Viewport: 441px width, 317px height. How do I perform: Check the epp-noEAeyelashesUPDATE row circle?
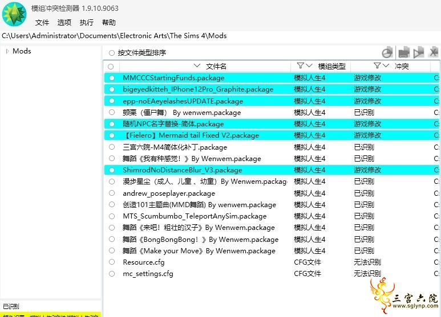click(x=112, y=101)
